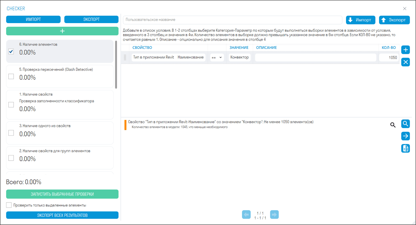Open the report document icon button
The height and width of the screenshot is (225, 416).
[x=405, y=148]
